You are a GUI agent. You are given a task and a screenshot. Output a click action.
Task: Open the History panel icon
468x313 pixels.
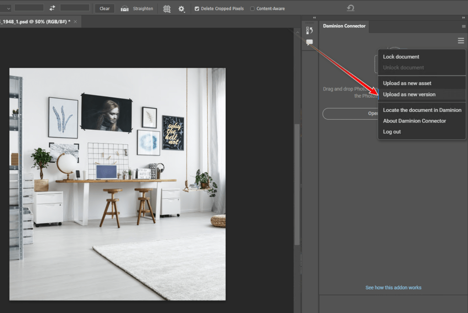pyautogui.click(x=309, y=31)
